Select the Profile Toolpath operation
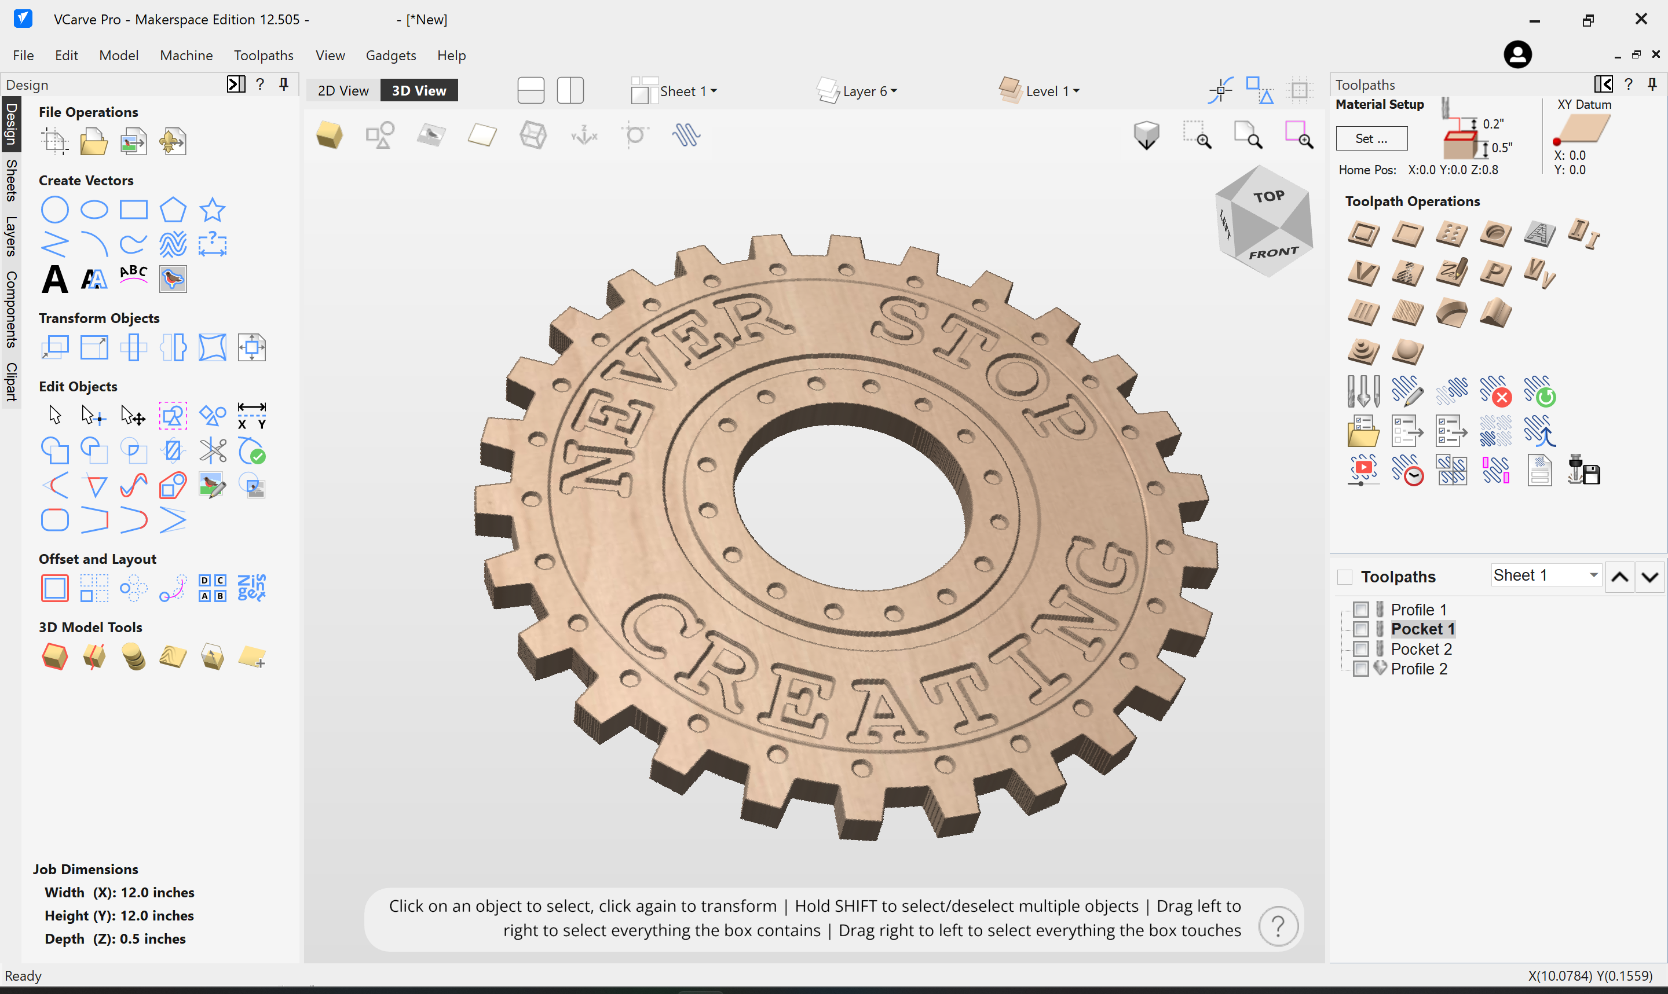 pyautogui.click(x=1364, y=234)
